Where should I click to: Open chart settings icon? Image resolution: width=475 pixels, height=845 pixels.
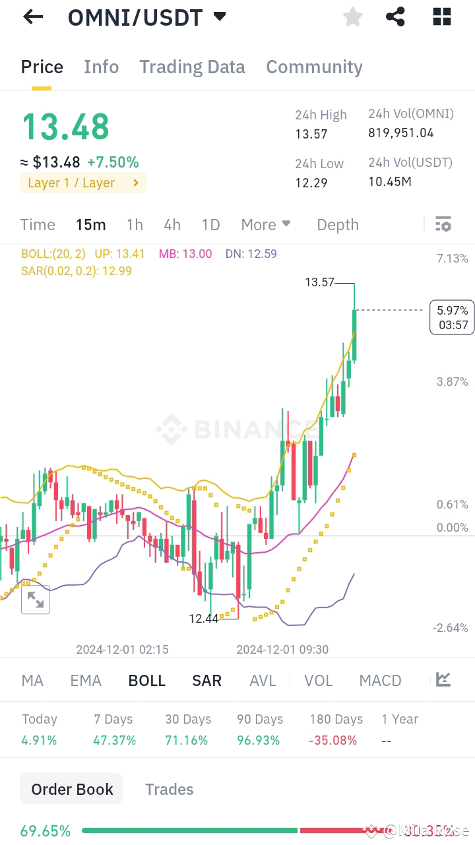(443, 224)
